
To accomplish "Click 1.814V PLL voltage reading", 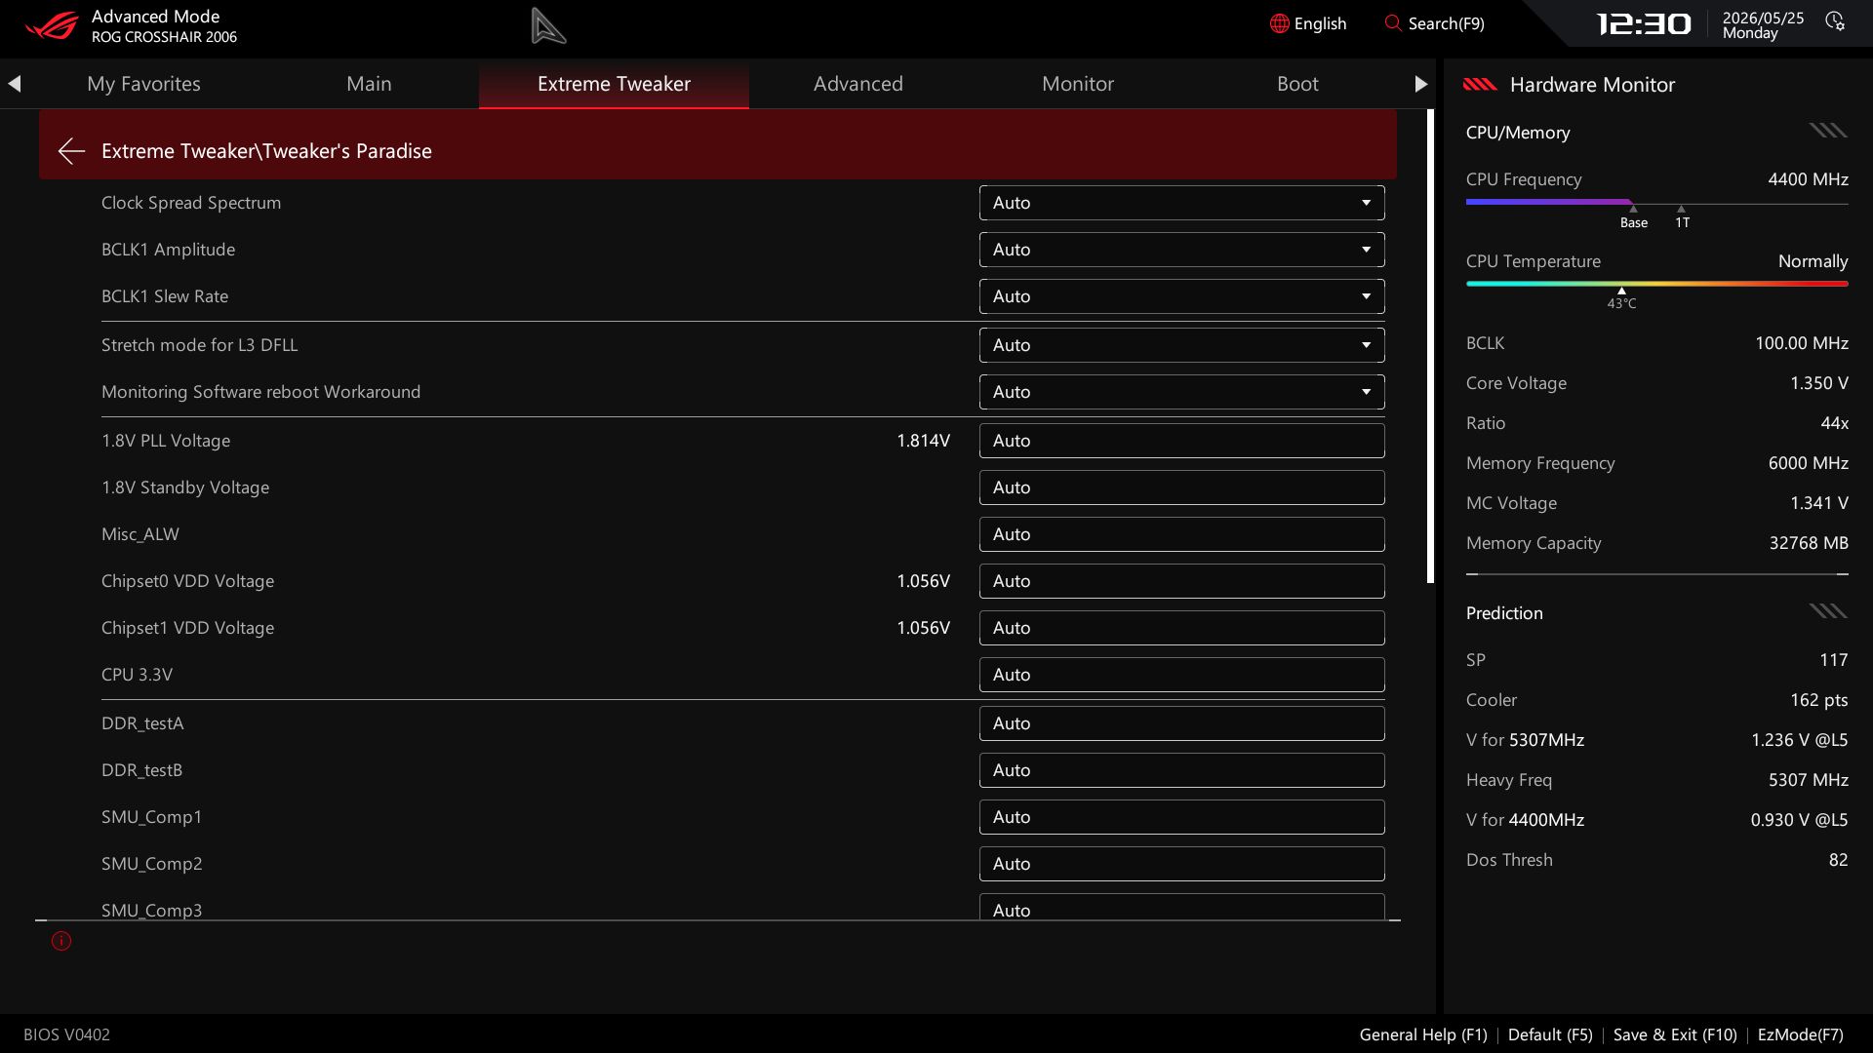I will (923, 441).
